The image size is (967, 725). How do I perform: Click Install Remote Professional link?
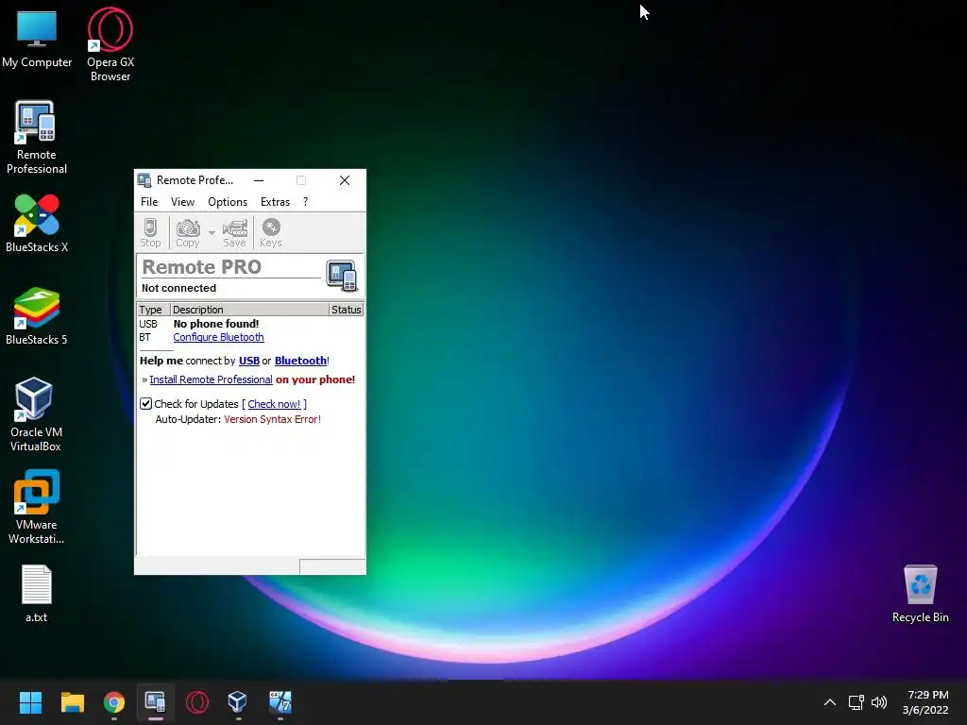[x=211, y=379]
